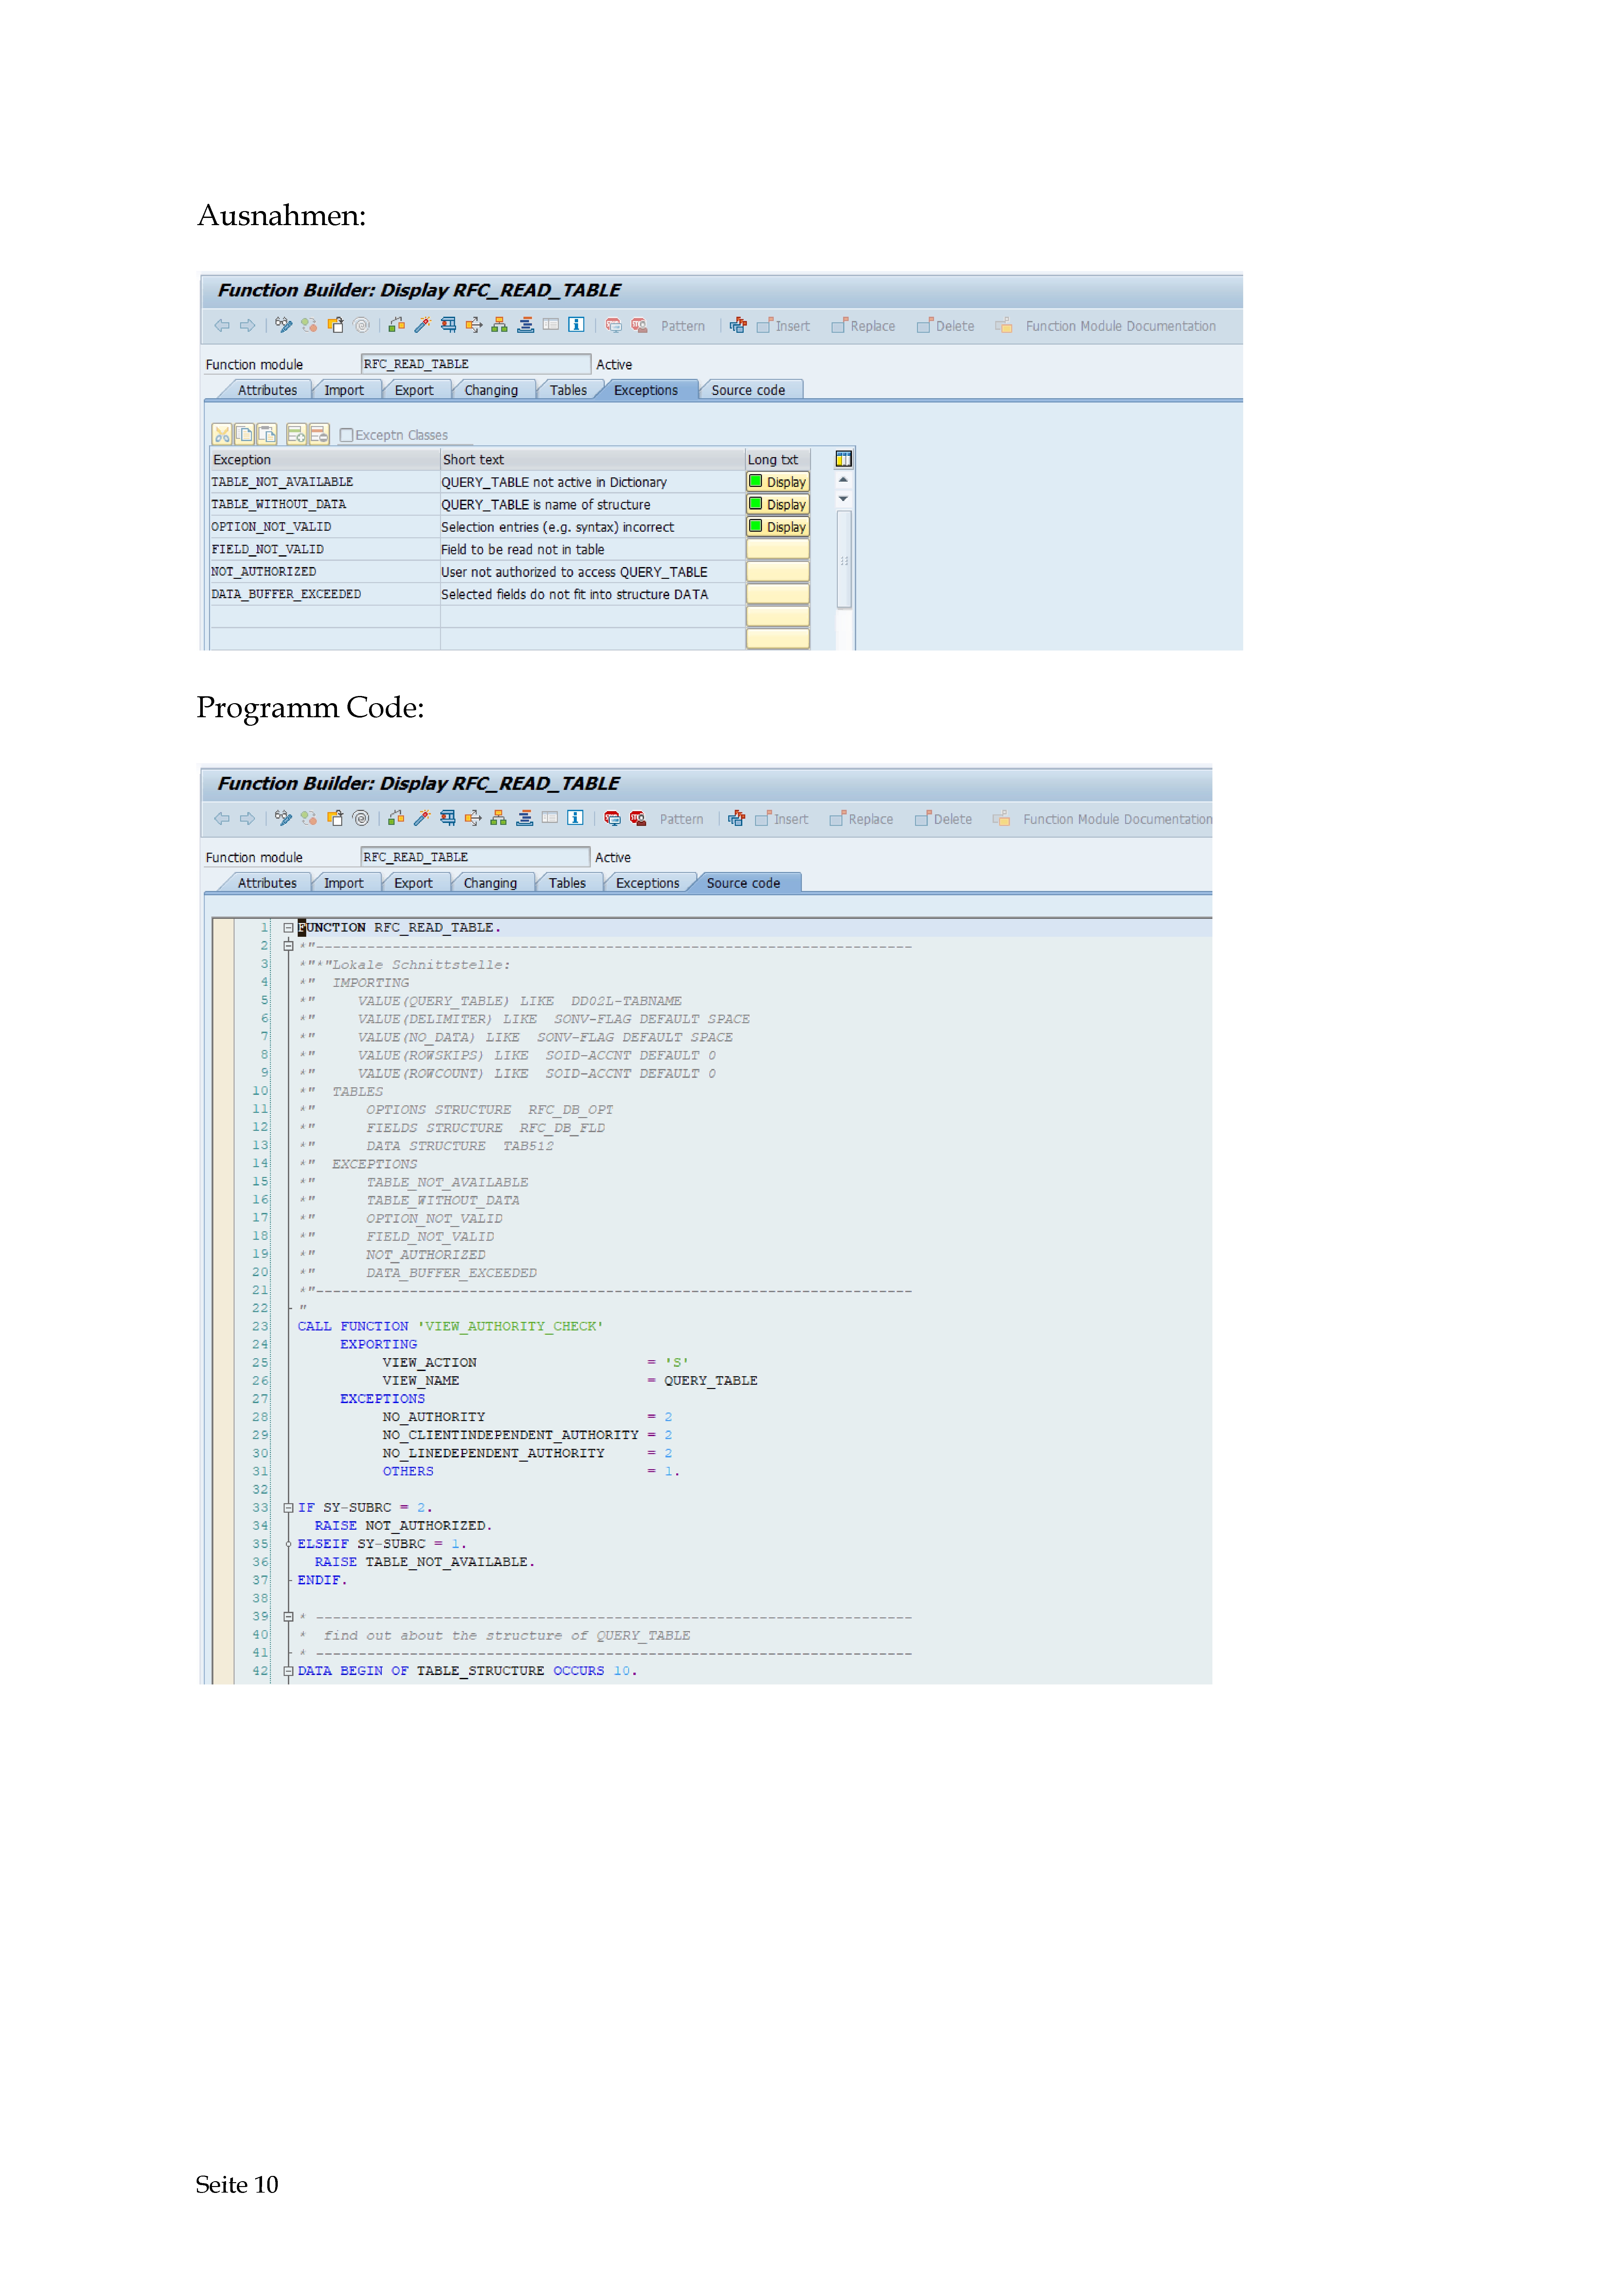Click Paste icon above Exception table
1623x2296 pixels.
(267, 434)
